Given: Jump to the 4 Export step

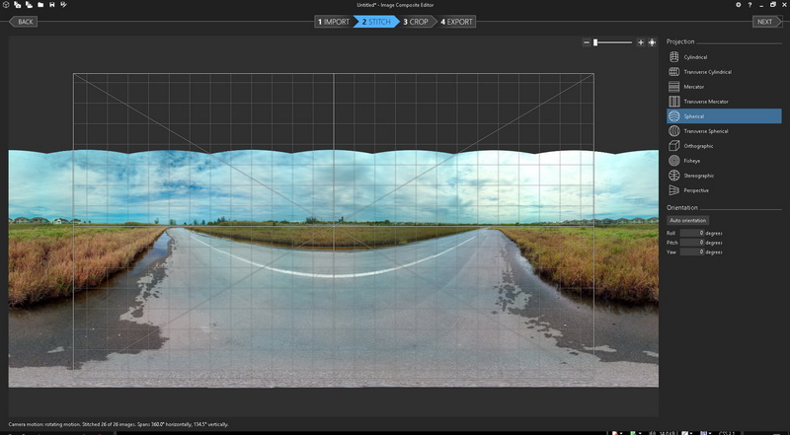Looking at the screenshot, I should coord(457,22).
